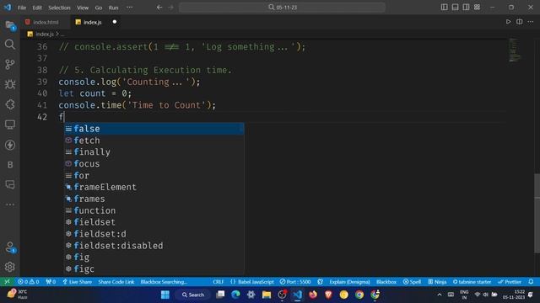Open the View menu
This screenshot has height=303, width=540.
pos(83,8)
